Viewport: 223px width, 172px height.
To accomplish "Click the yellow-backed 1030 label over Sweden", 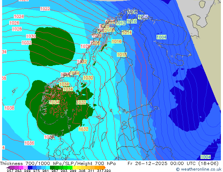I will pyautogui.click(x=88, y=78).
